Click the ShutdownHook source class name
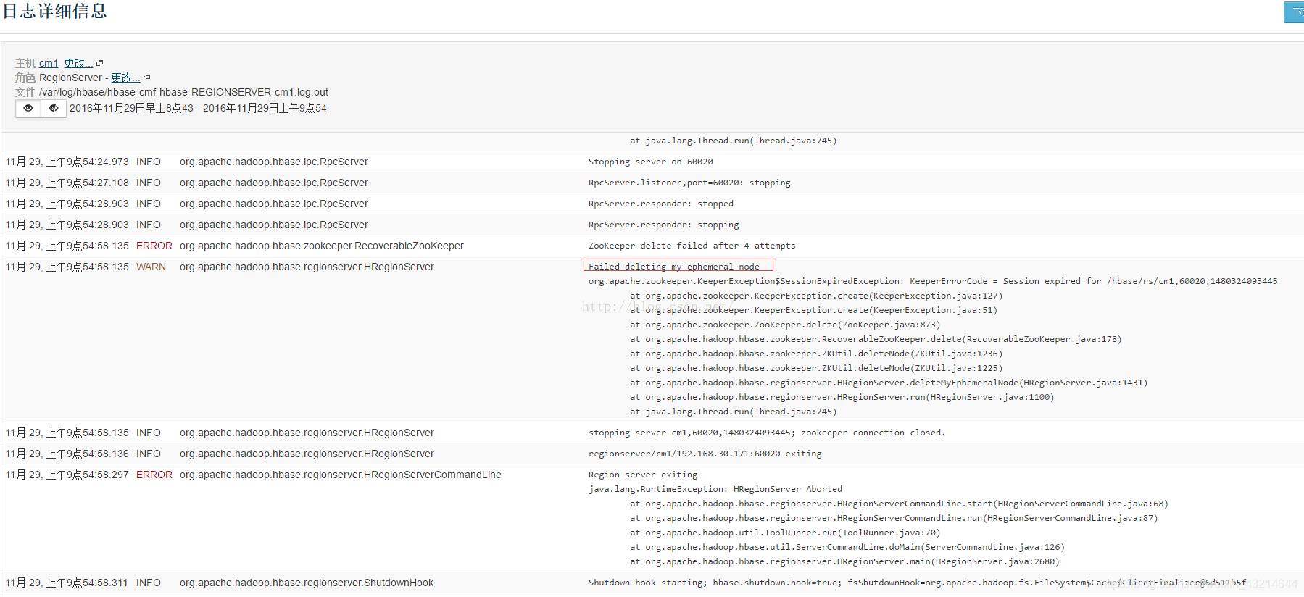 click(307, 583)
